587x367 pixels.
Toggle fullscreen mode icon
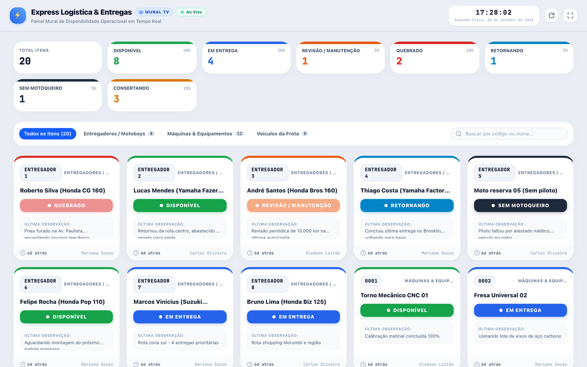[x=570, y=15]
